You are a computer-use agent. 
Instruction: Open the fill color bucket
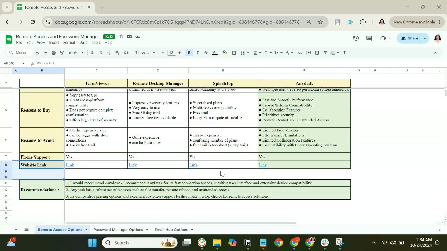click(x=225, y=53)
